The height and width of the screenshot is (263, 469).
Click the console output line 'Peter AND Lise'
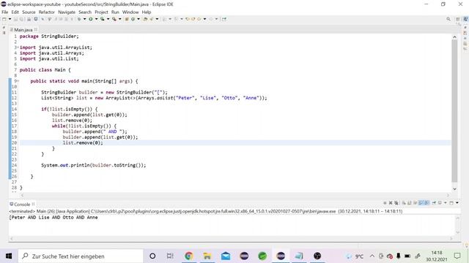tap(53, 218)
